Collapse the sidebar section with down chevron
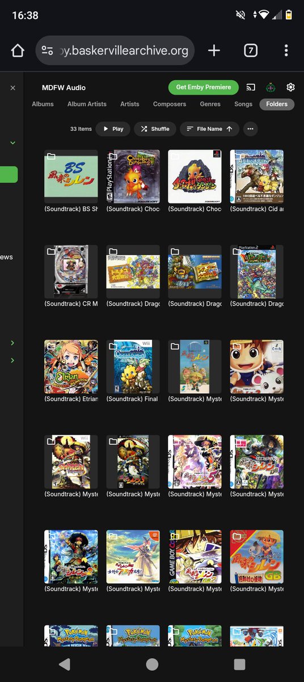Viewport: 304px width, 682px height. (x=13, y=143)
